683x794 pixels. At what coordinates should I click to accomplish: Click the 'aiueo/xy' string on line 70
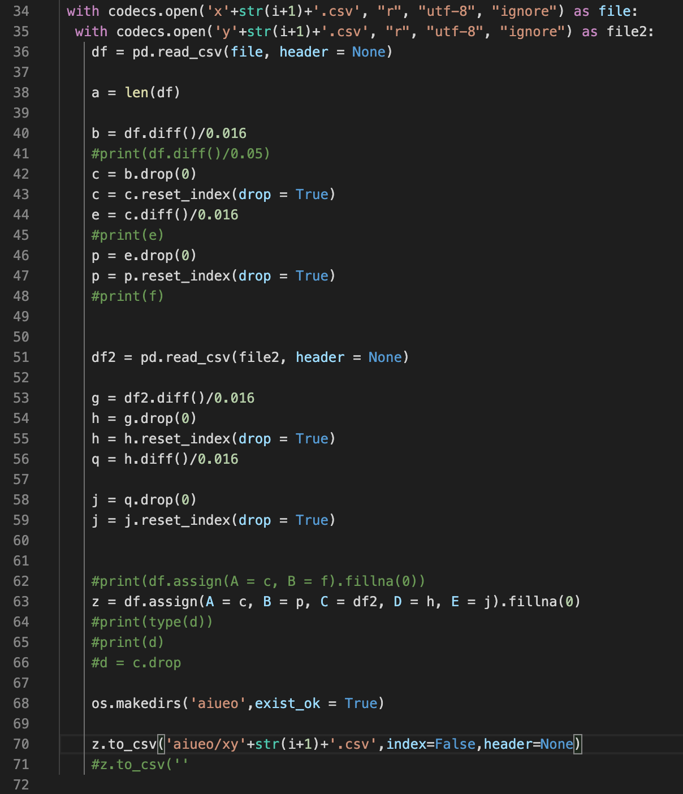click(206, 744)
